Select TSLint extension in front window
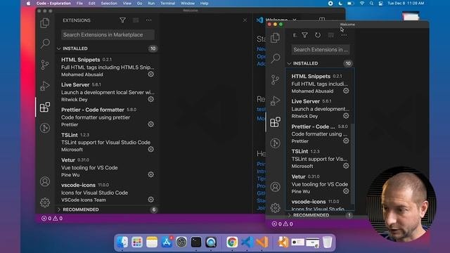Viewport: 450px width, 253px height. pos(319,159)
